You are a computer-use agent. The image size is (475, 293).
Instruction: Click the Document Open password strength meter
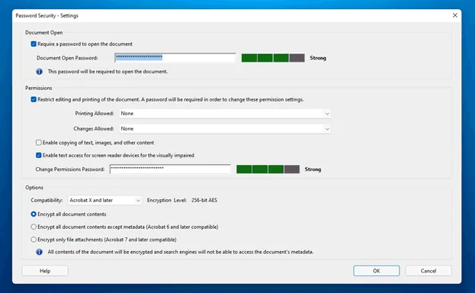[x=273, y=58]
